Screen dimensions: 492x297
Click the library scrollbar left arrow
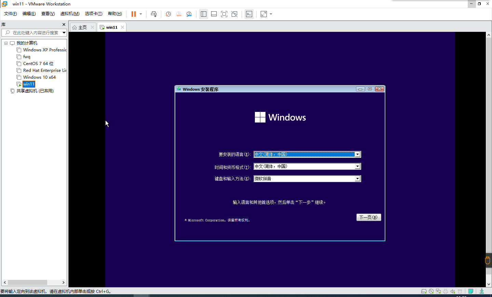pos(5,283)
